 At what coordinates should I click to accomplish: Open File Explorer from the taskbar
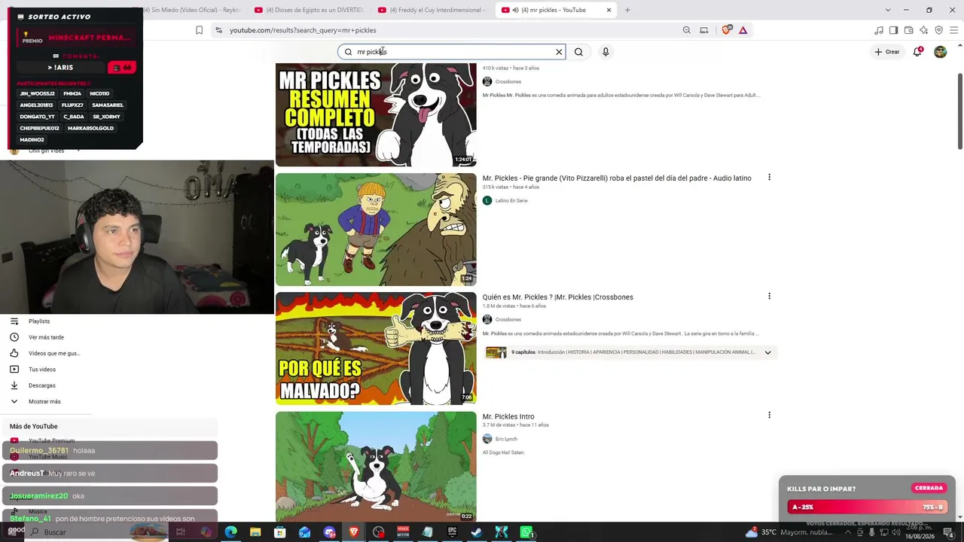click(255, 532)
